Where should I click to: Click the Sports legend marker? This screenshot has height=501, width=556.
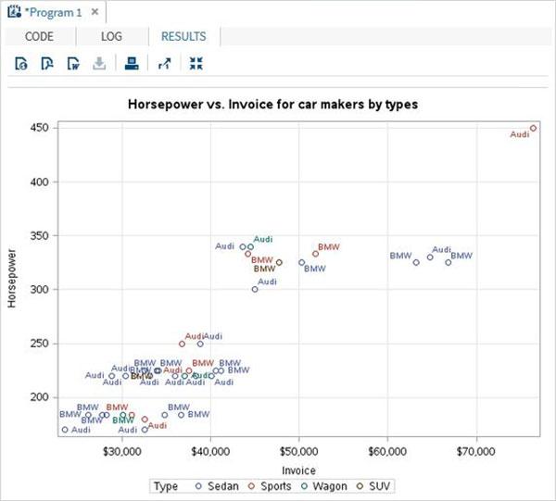click(251, 486)
